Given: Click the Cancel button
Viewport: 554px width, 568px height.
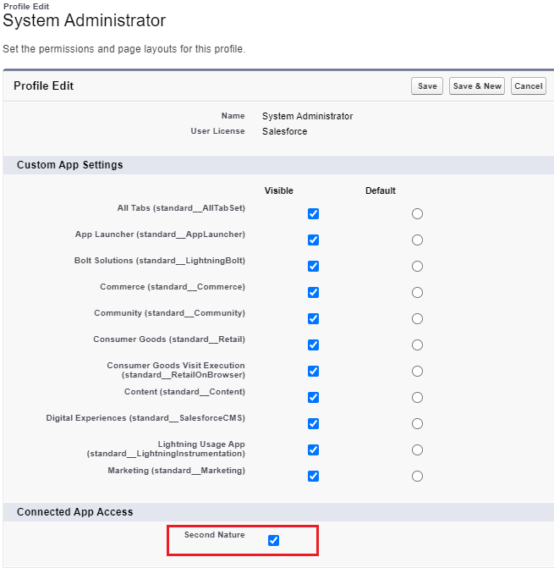Looking at the screenshot, I should (529, 86).
